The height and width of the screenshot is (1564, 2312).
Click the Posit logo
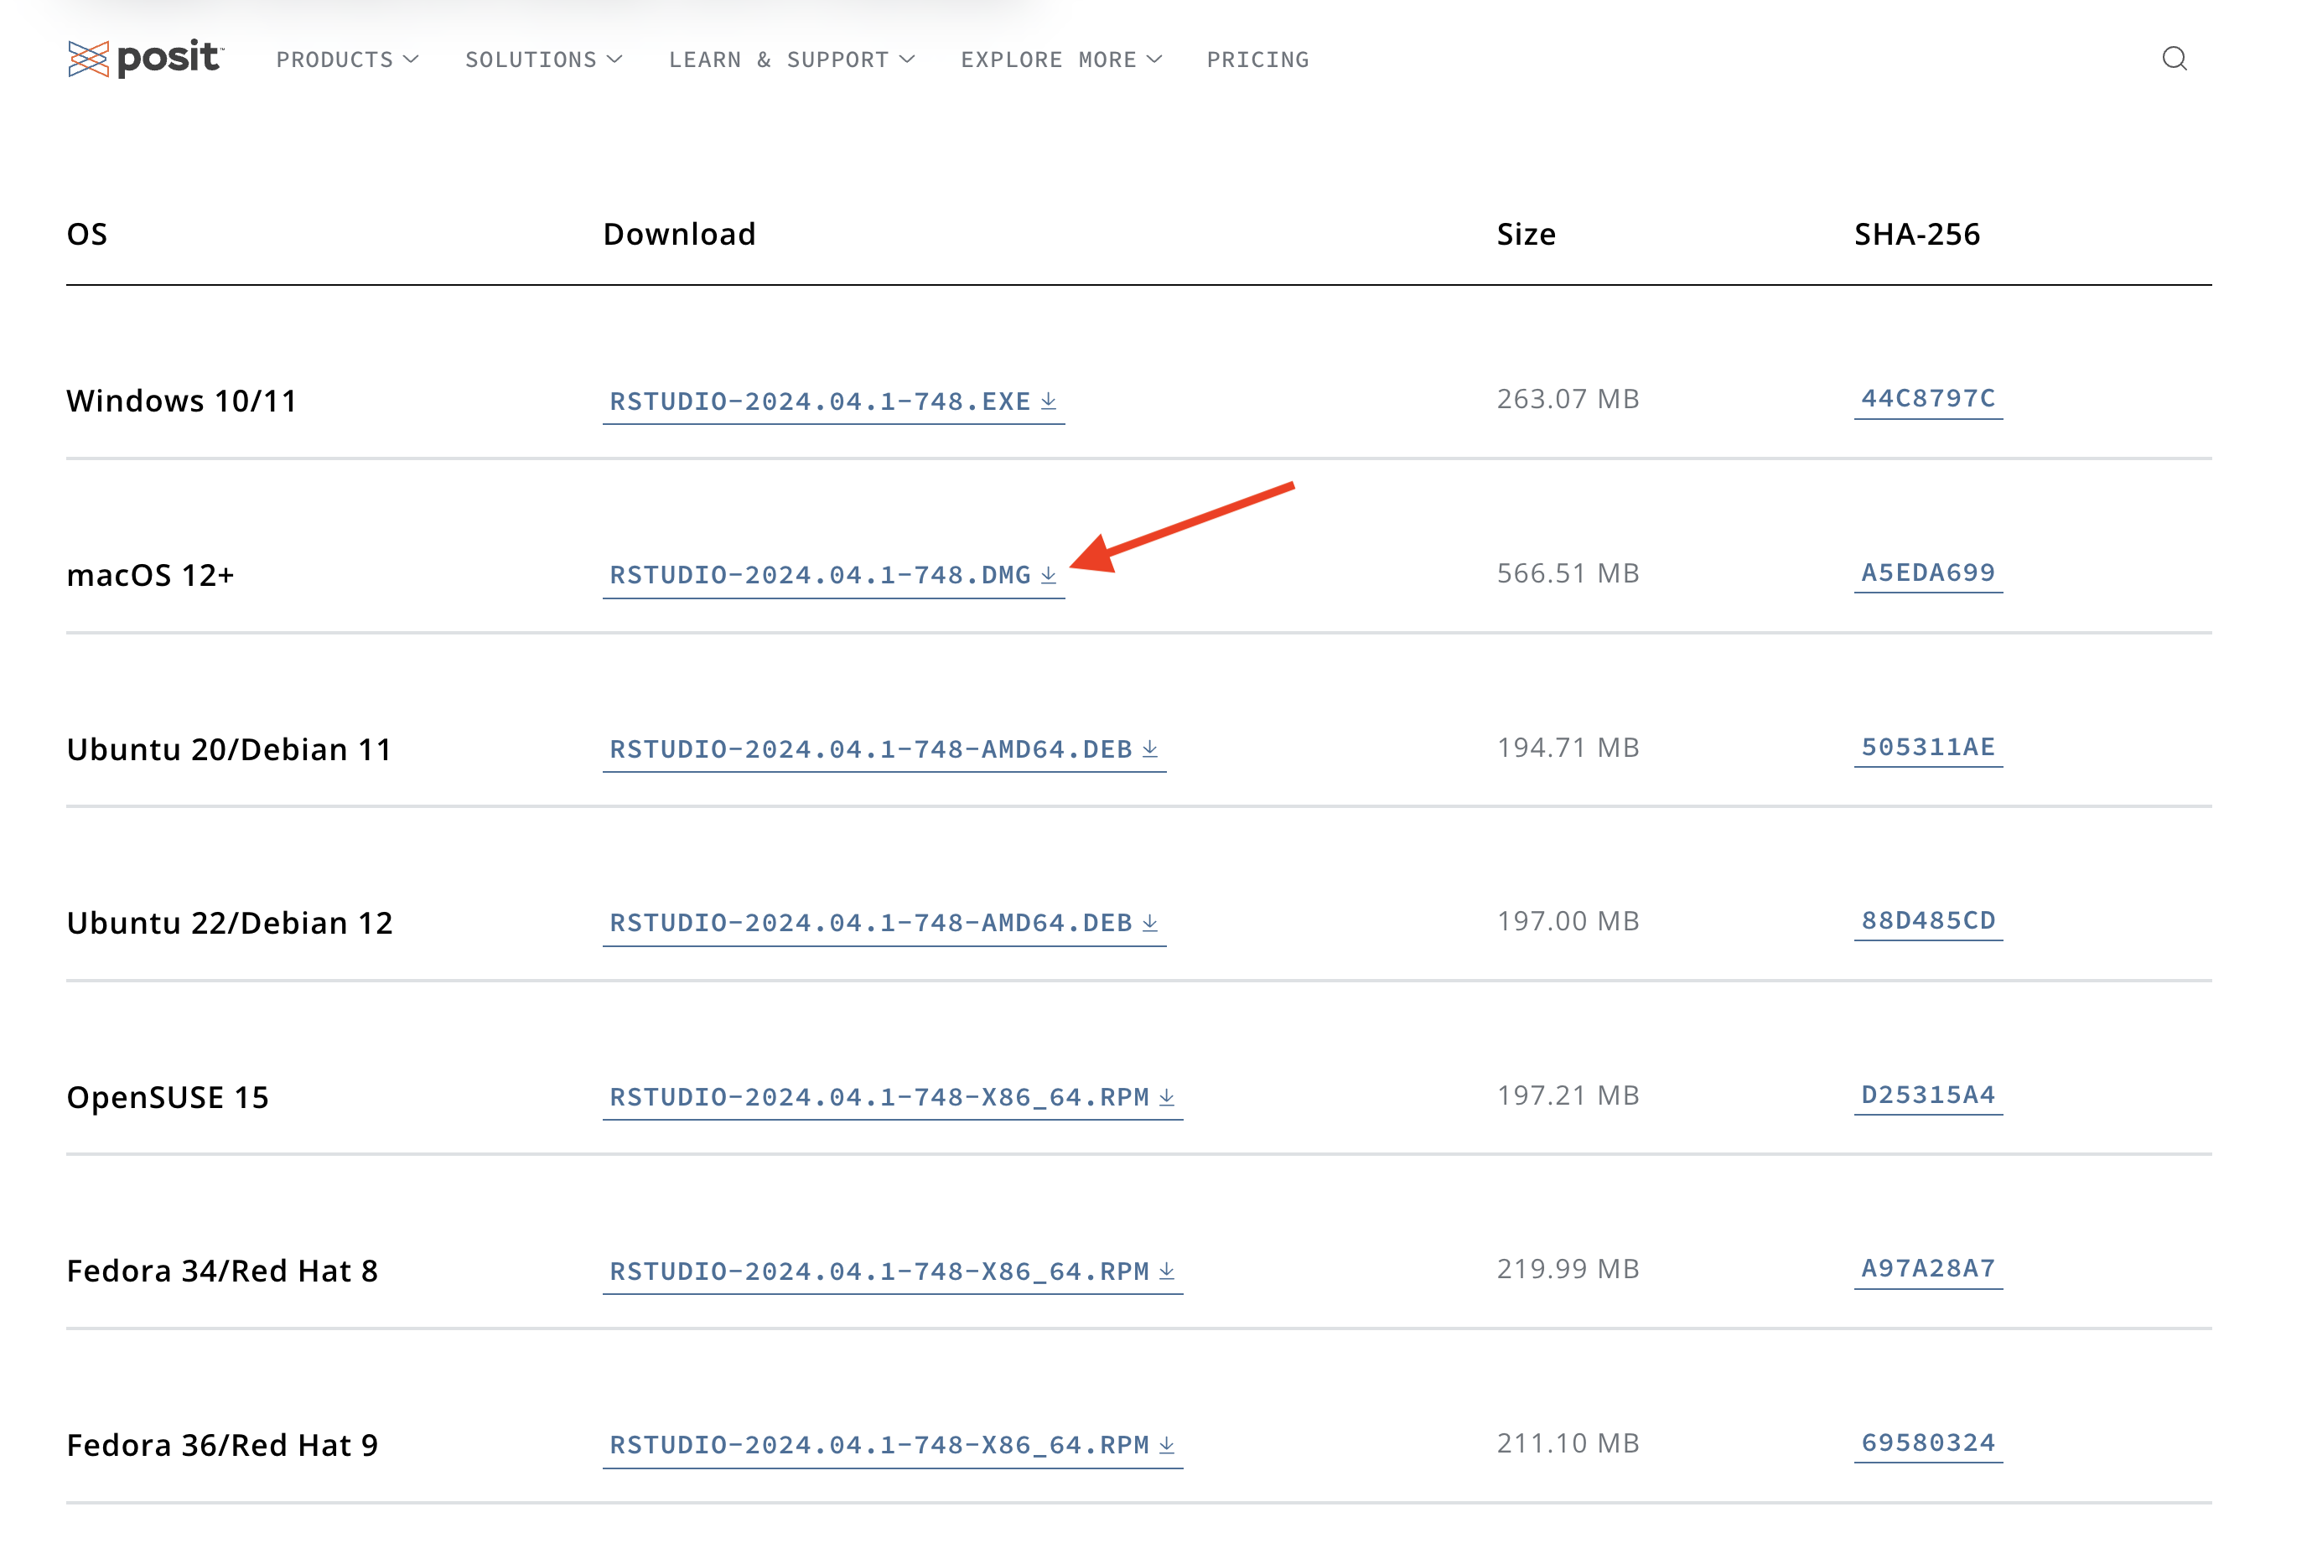pos(146,59)
